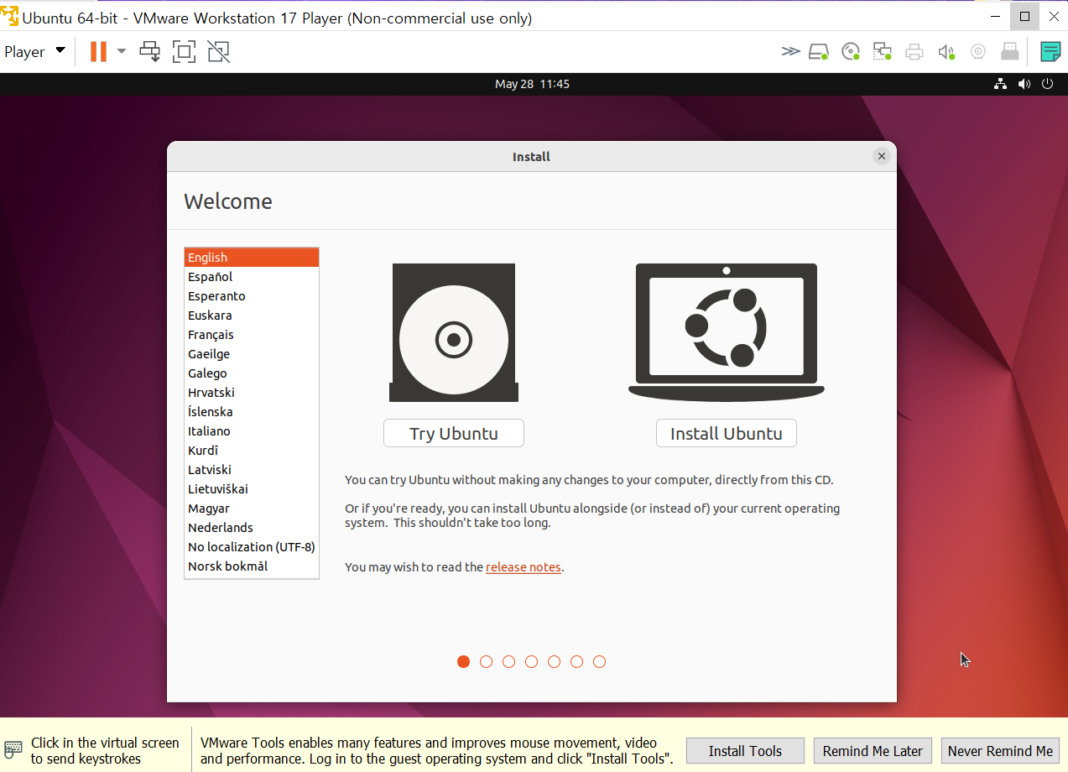The image size is (1068, 772).
Task: Toggle Unity mode icon in the VMware toolbar
Action: (x=218, y=51)
